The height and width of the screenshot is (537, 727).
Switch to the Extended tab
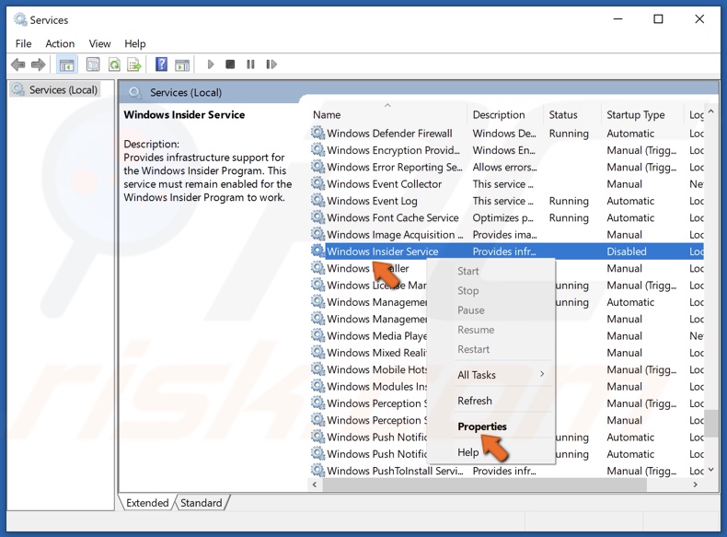(147, 503)
